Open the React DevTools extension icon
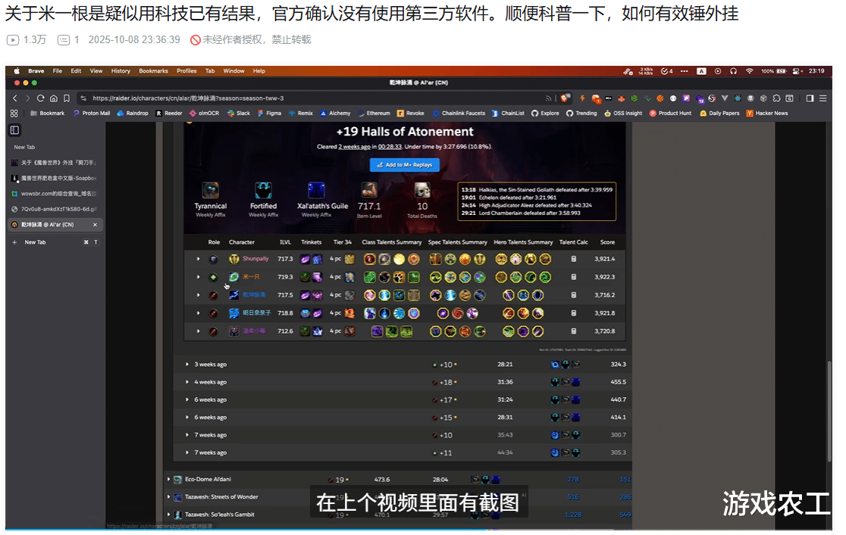The image size is (846, 535). (738, 98)
